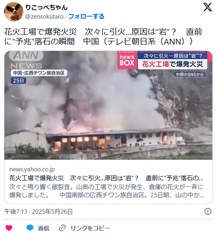Open the ANN fireworks factory explosion thumbnail
Image resolution: width=216 pixels, height=234 pixels.
pos(108,105)
